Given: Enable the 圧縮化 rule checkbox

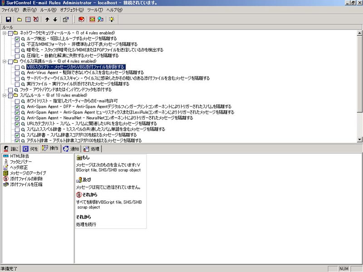Looking at the screenshot, I should tap(17, 56).
